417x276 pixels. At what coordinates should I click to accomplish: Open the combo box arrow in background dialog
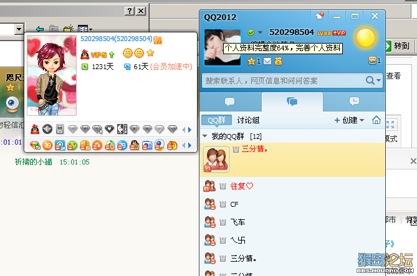19,29
